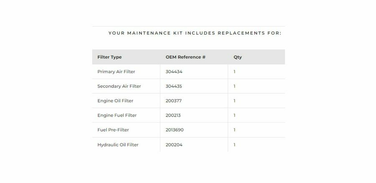Click the maintenance kit includes heading
This screenshot has height=183, width=376.
[x=195, y=33]
